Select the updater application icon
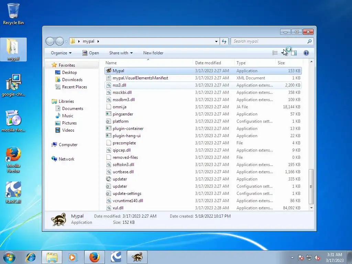This screenshot has height=264, width=352. click(x=109, y=179)
